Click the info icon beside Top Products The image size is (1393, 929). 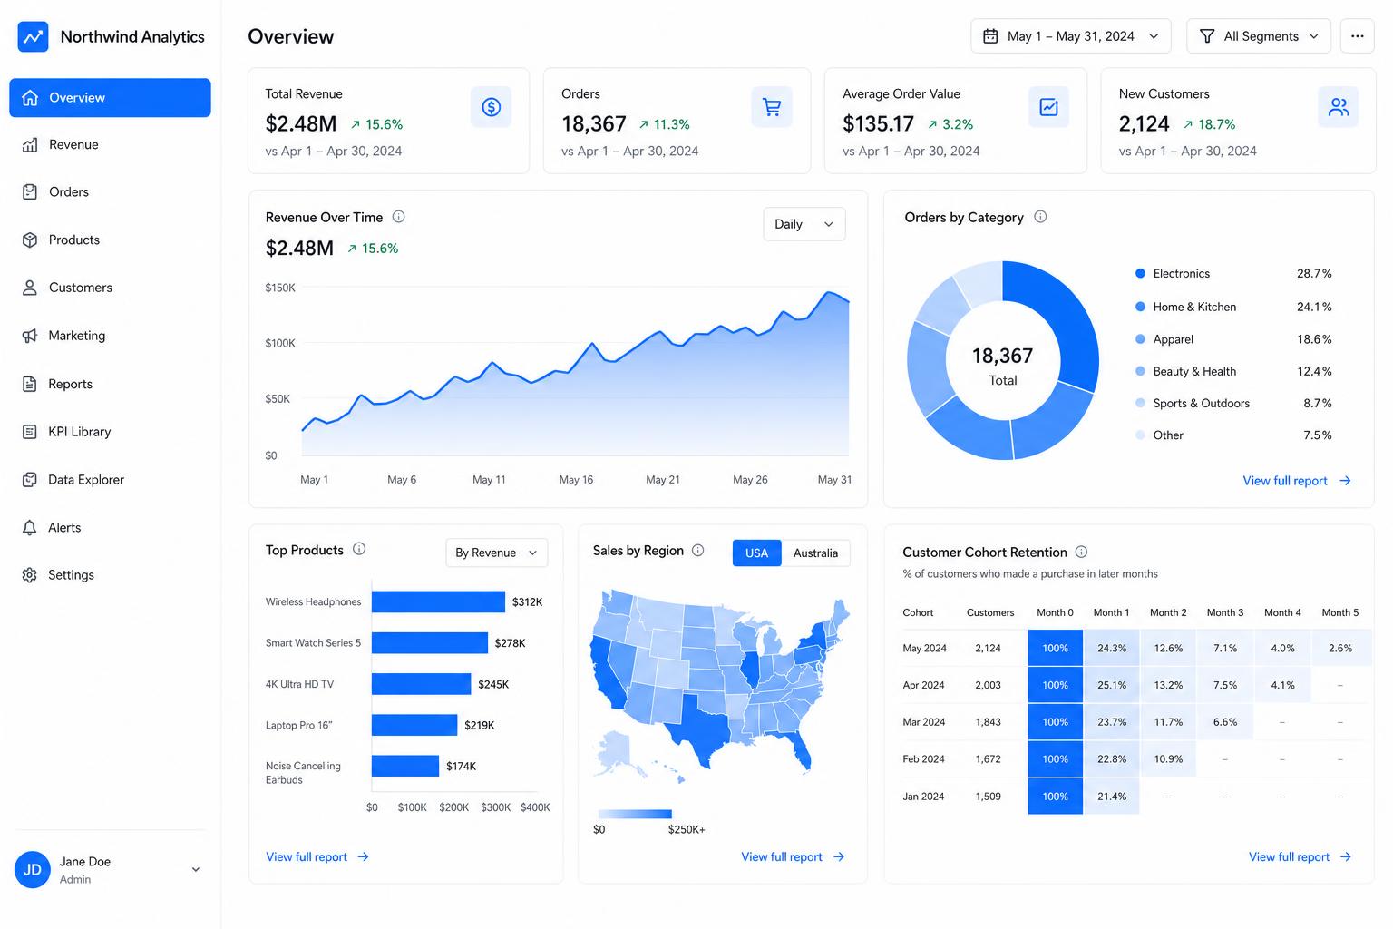359,549
